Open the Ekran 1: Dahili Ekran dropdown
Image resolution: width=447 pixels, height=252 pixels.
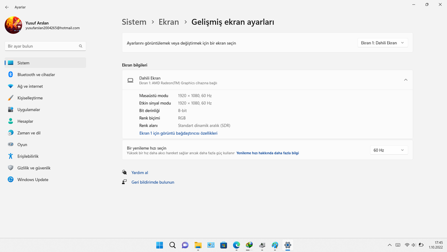(x=382, y=43)
